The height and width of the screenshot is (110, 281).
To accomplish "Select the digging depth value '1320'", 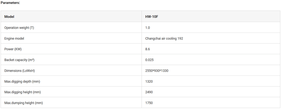I will pos(149,82).
